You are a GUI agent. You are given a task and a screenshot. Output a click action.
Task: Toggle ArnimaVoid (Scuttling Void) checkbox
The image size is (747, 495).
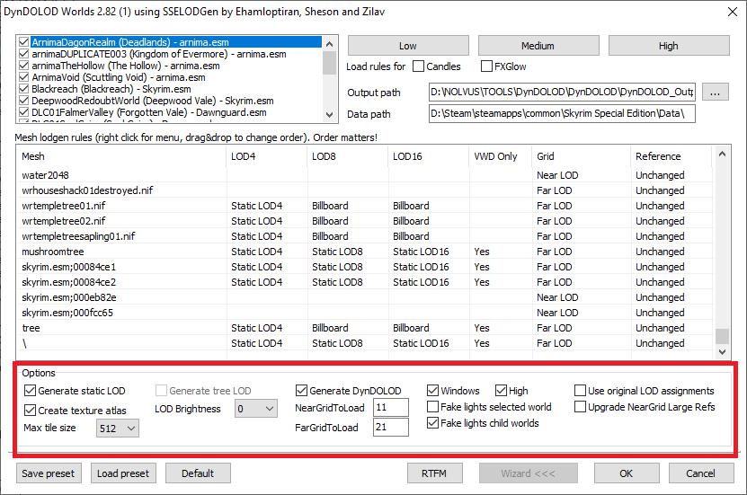23,77
